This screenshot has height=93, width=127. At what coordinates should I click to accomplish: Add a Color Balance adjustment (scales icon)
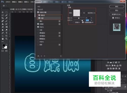click(109, 66)
